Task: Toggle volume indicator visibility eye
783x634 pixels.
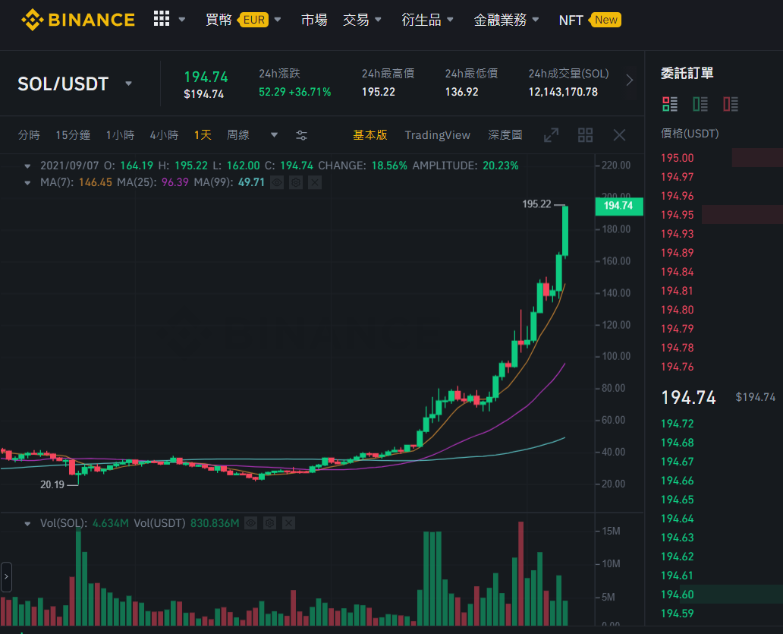Action: [250, 523]
